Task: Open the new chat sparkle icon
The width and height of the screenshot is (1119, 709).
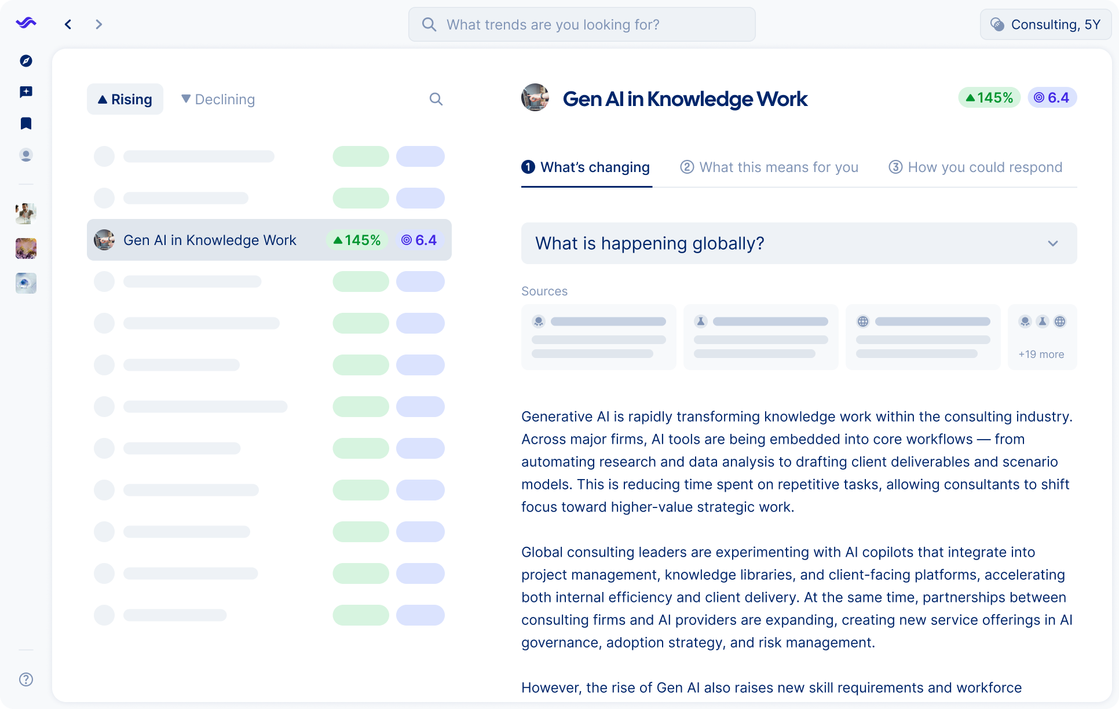Action: [26, 92]
